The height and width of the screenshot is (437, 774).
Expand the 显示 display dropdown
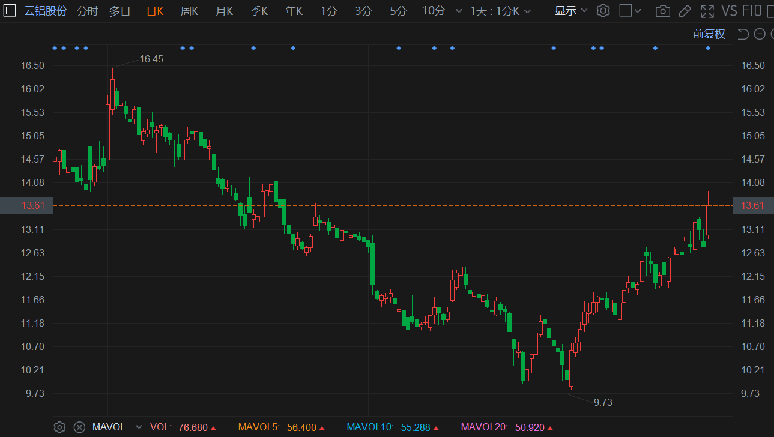pos(571,11)
